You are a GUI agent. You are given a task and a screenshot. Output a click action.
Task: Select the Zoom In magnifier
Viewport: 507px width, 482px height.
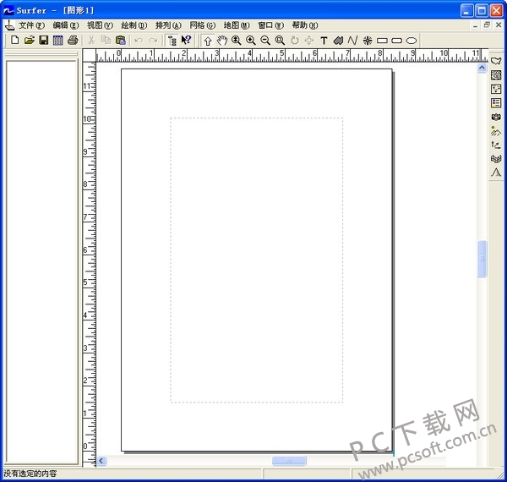coord(251,41)
